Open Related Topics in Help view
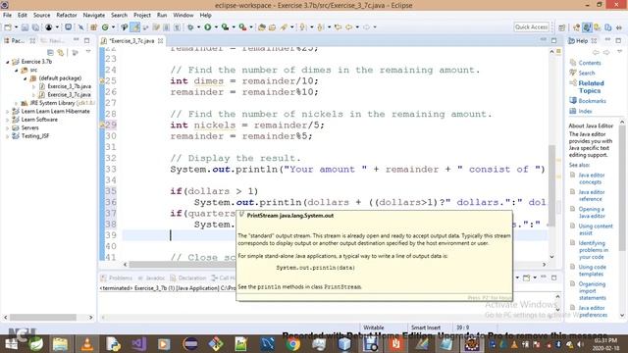628x353 pixels. (x=591, y=87)
